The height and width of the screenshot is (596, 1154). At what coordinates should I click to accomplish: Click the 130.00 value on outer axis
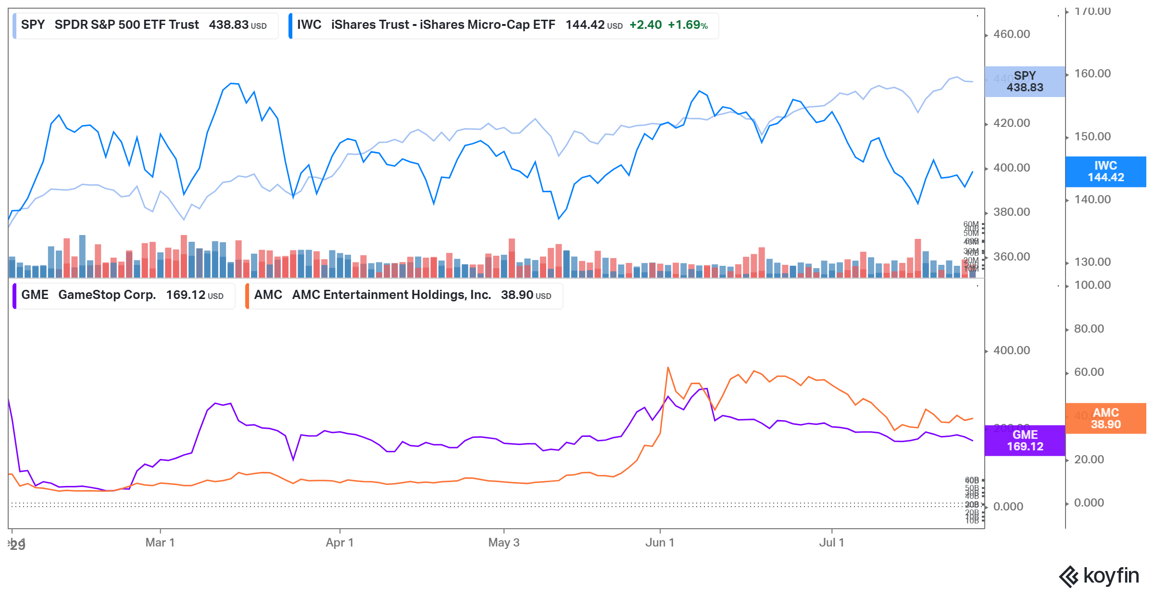[1092, 262]
